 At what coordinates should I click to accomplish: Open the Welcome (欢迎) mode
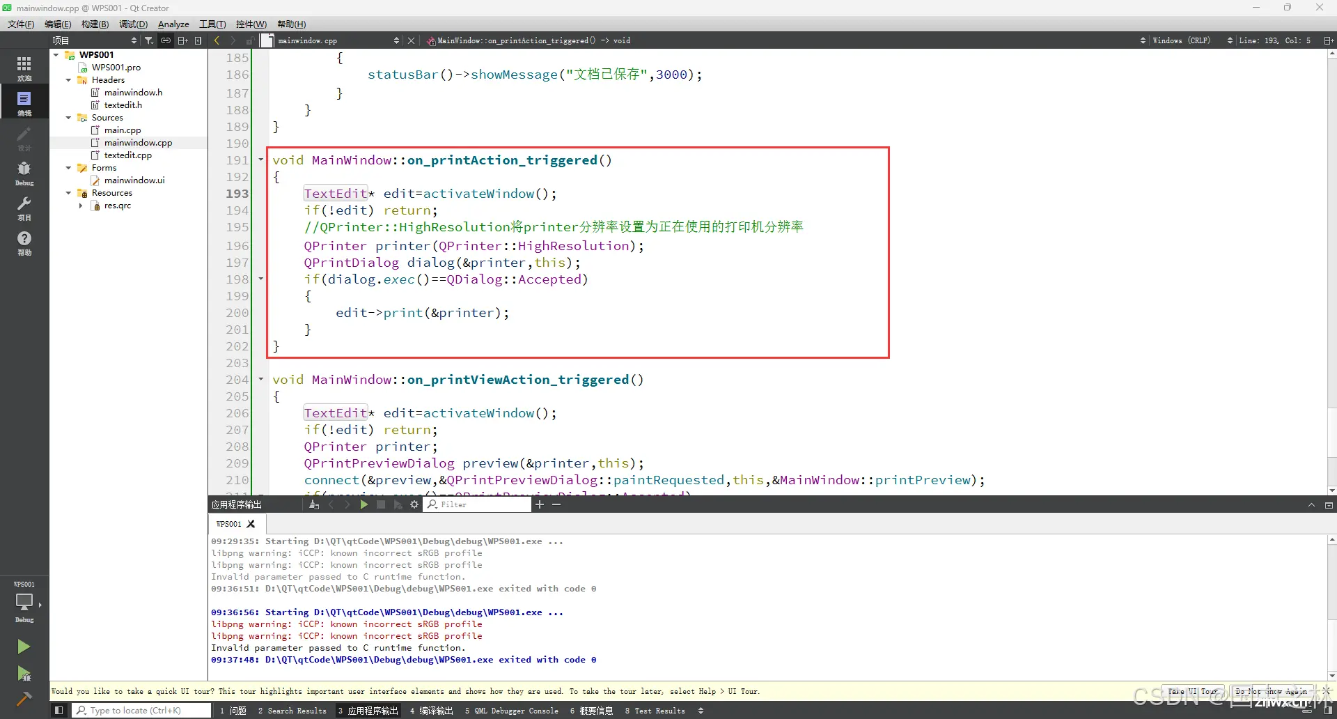[24, 68]
